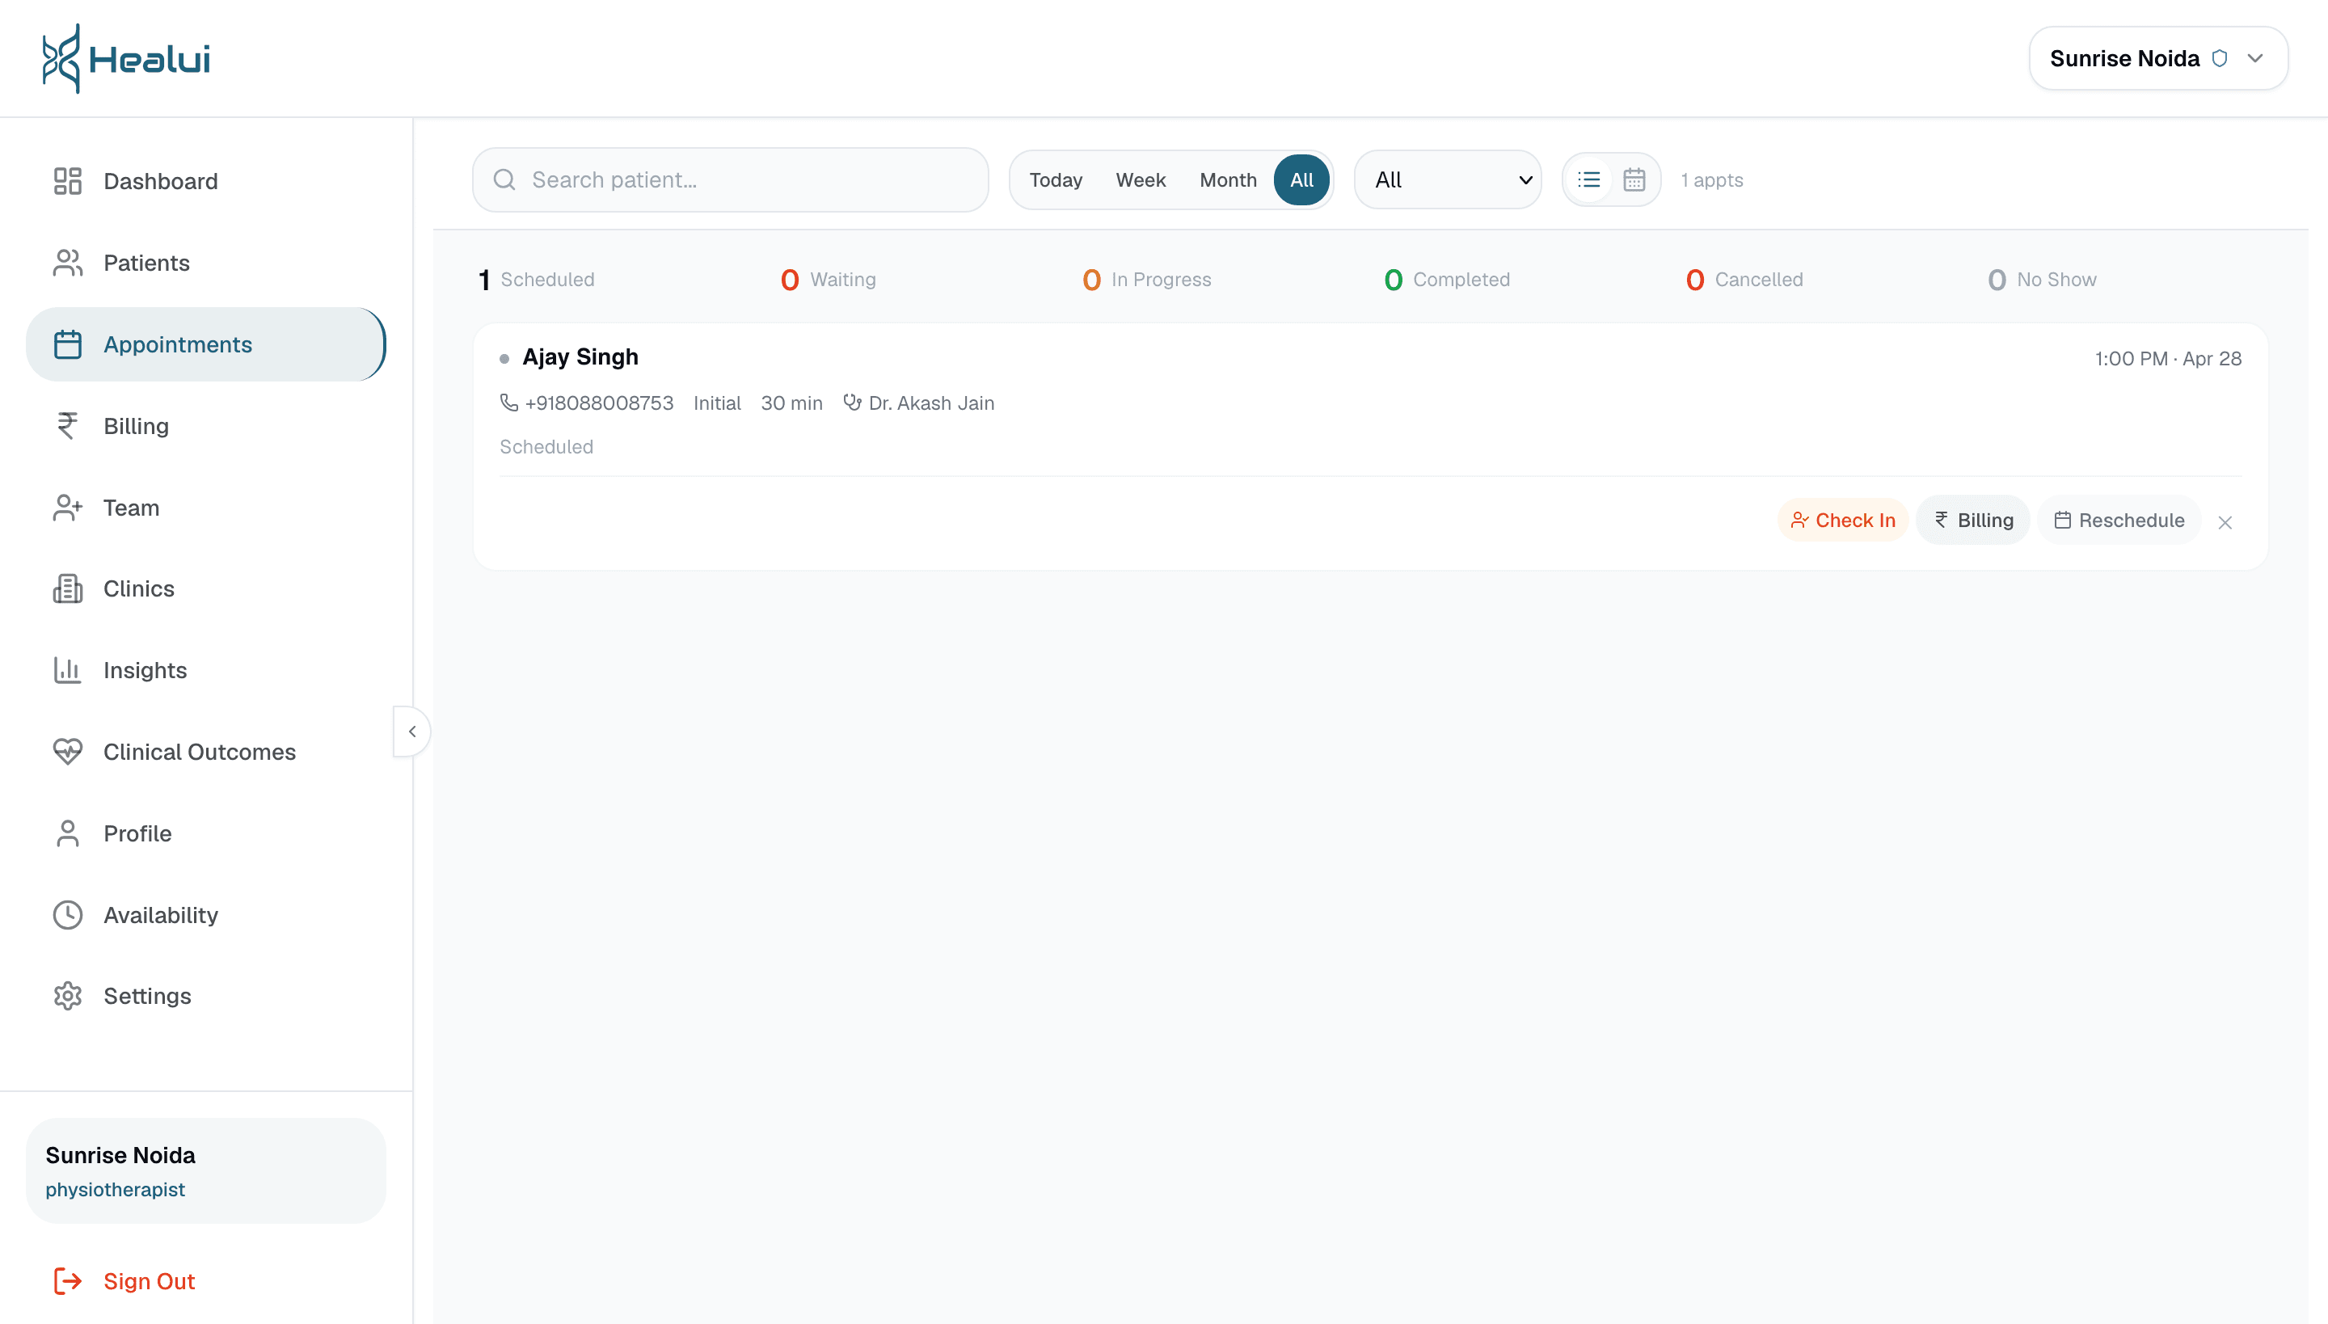Screen dimensions: 2328x1324
Task: Navigate to Clinics
Action: pyautogui.click(x=205, y=588)
